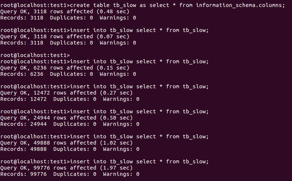This screenshot has width=292, height=181.
Task: Click the insert command above '49888 rows affected'
Action: pos(105,136)
